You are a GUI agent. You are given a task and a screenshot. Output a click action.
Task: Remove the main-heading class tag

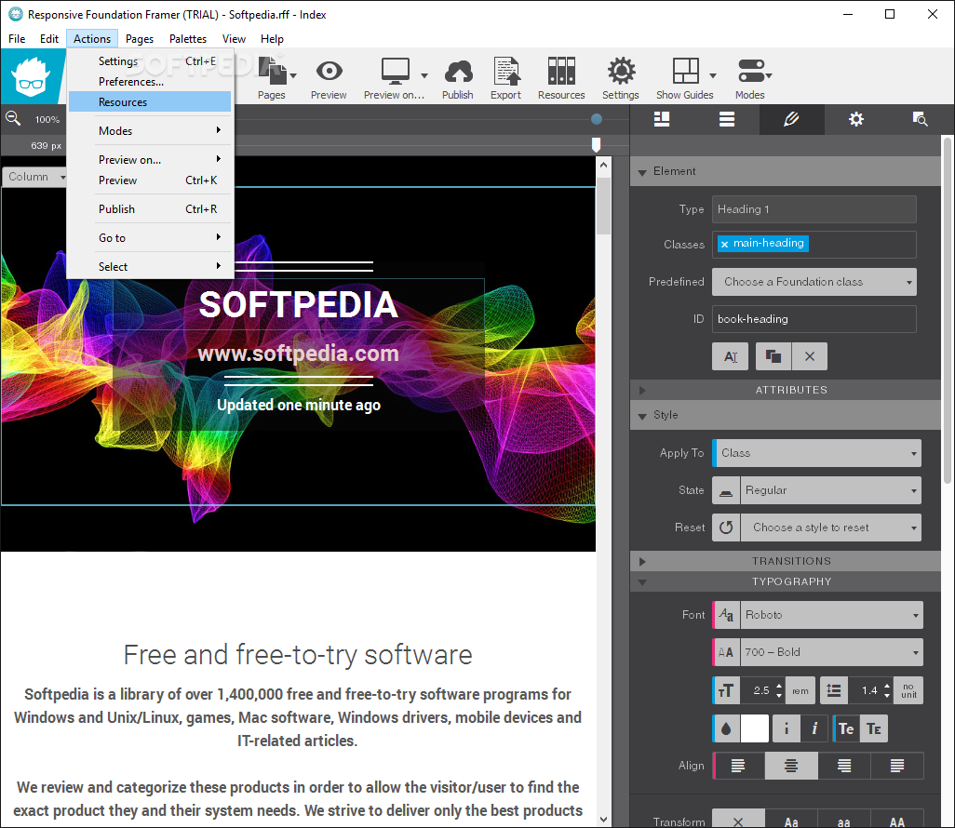[724, 244]
